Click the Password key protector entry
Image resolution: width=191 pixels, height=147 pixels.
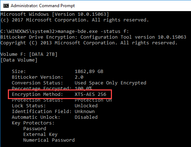pos(35,129)
